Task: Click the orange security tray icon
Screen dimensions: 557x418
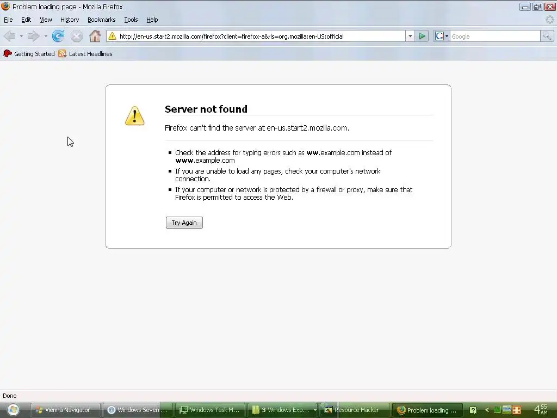Action: [517, 410]
